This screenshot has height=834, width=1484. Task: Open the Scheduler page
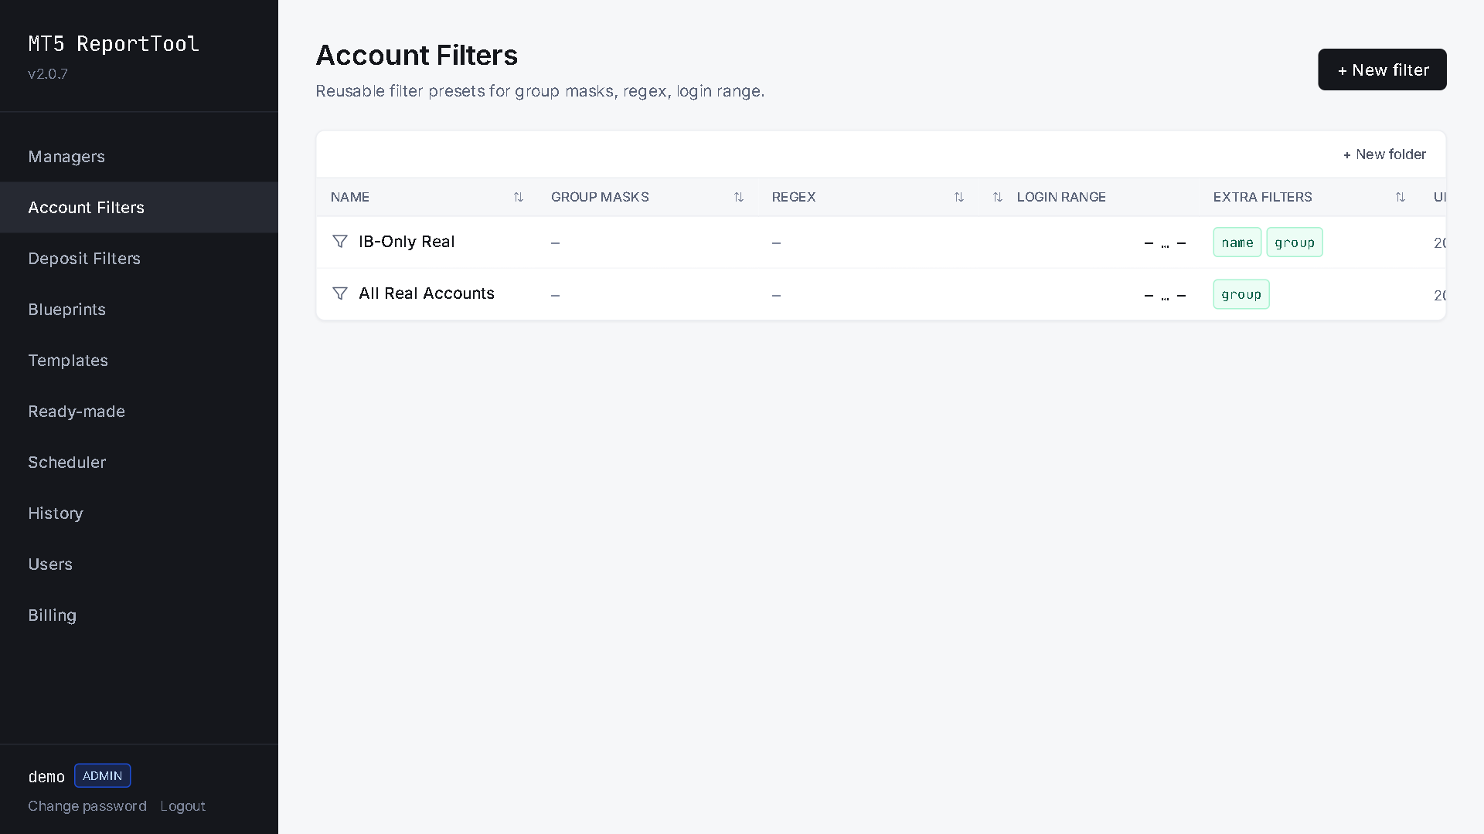[x=139, y=463]
